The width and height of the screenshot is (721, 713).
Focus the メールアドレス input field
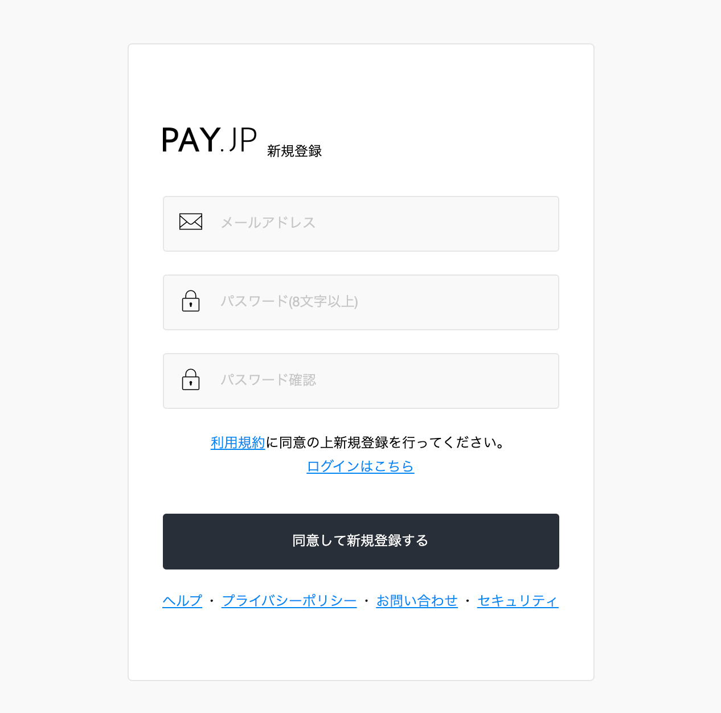pos(361,224)
